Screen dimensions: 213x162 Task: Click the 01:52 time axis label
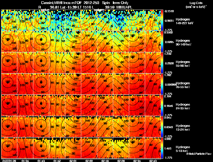pyautogui.click(x=57, y=161)
